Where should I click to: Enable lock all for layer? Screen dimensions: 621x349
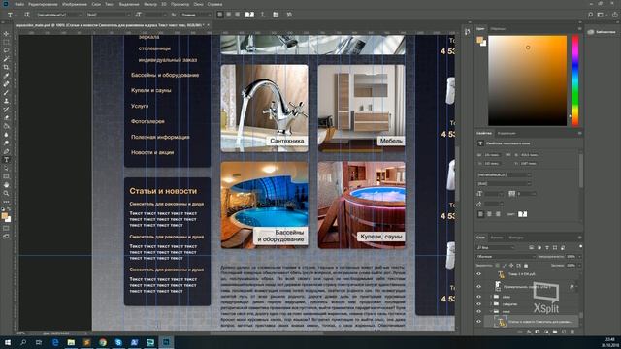coord(526,265)
